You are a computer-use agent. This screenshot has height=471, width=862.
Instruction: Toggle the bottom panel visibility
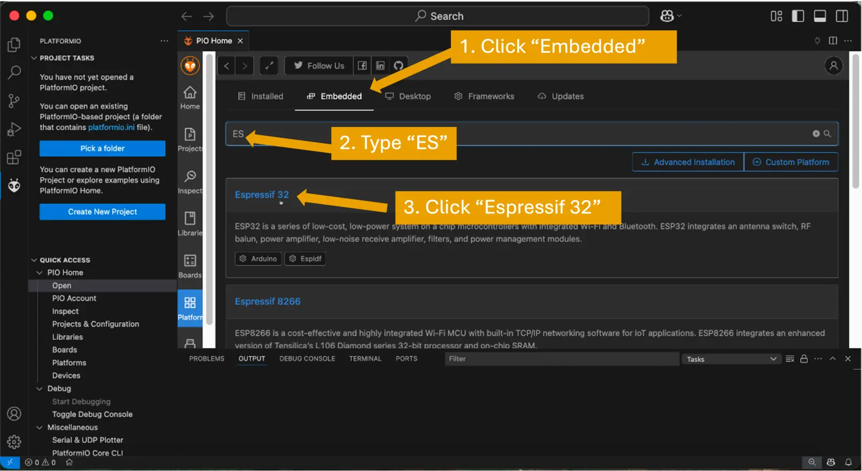[x=820, y=16]
